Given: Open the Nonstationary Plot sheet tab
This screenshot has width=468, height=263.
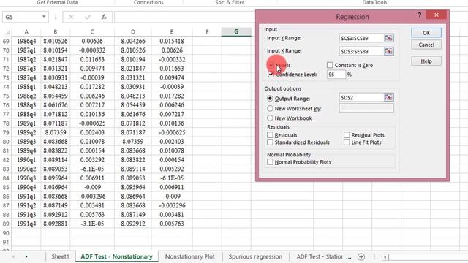Looking at the screenshot, I should click(190, 256).
